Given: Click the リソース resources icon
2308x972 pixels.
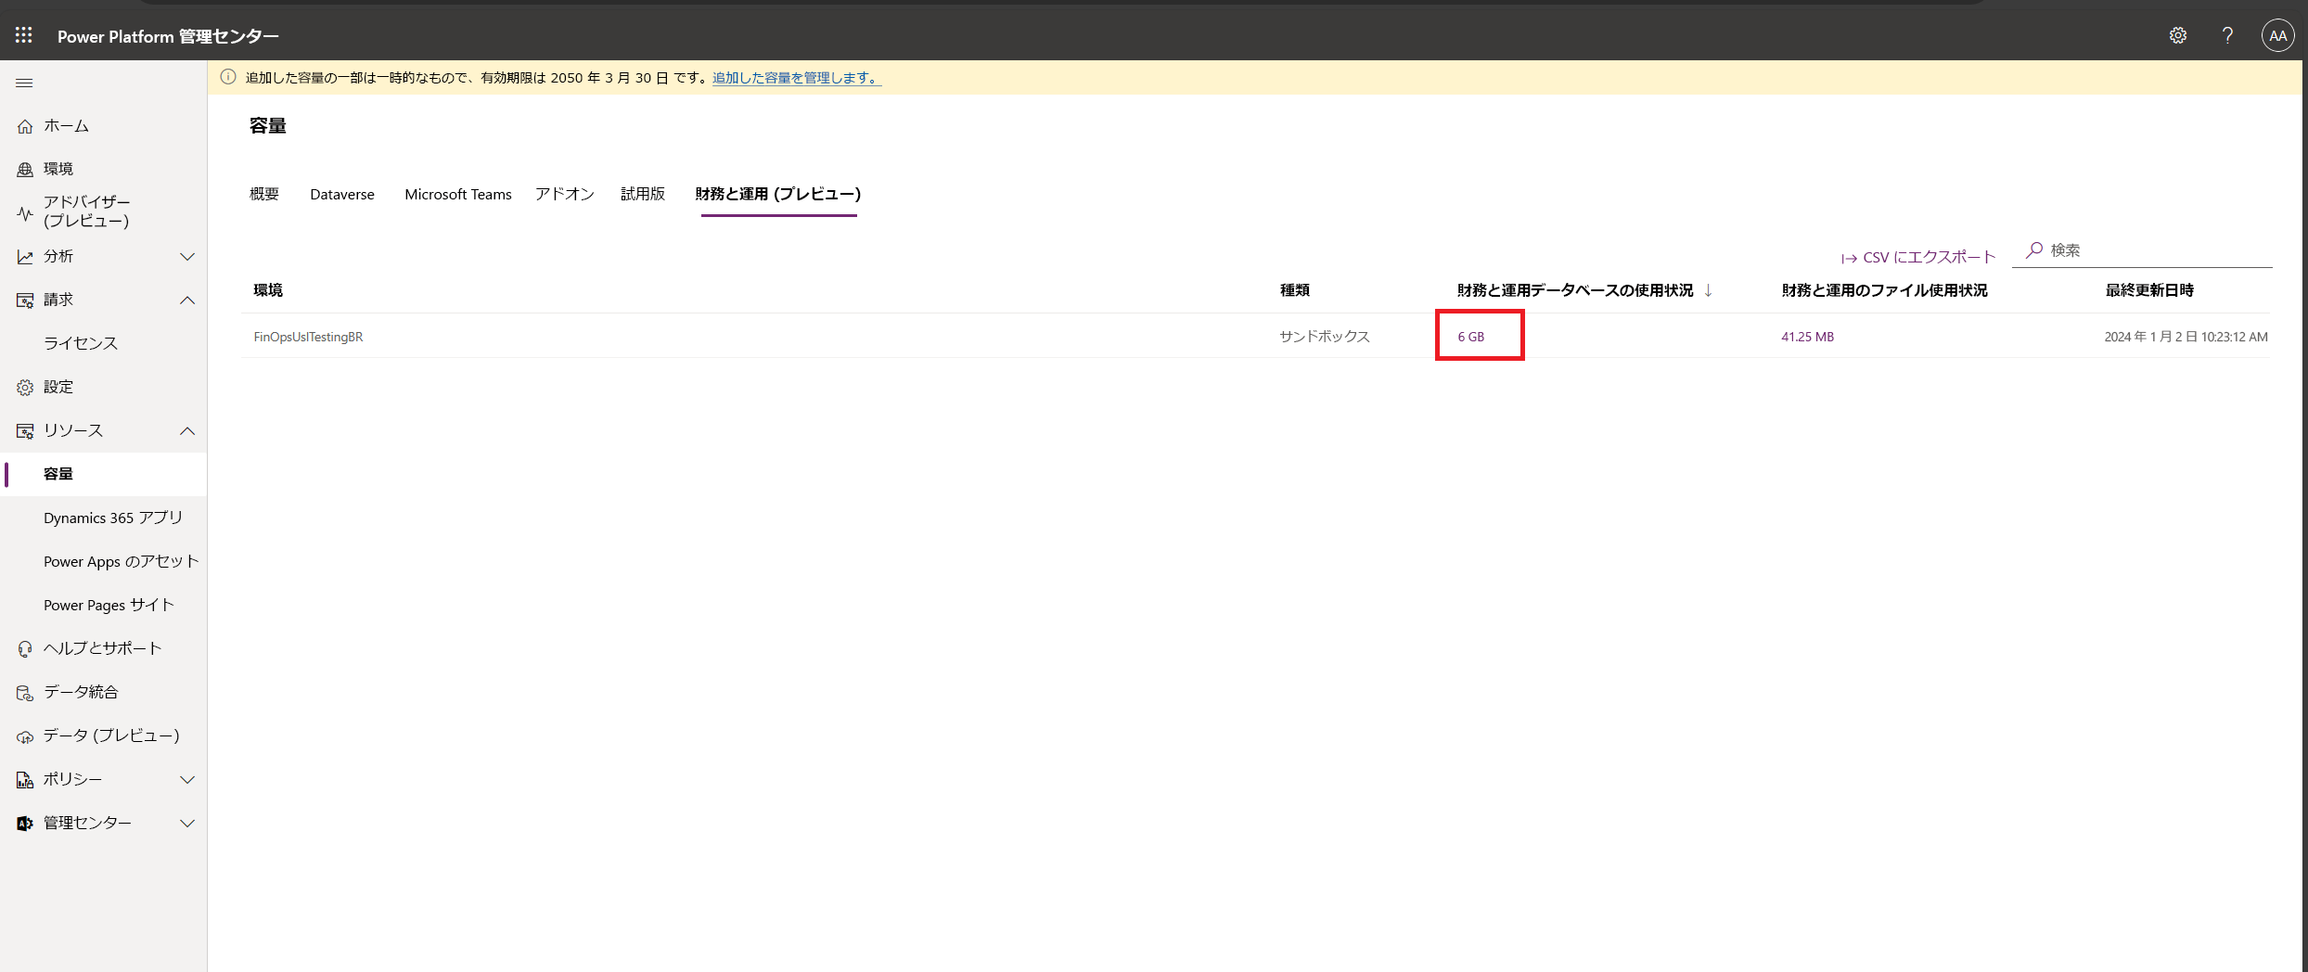Looking at the screenshot, I should [25, 431].
